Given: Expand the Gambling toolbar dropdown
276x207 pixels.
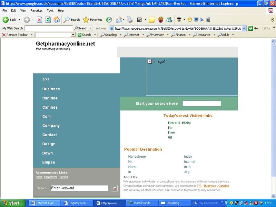Looking at the screenshot, I should 120,35.
